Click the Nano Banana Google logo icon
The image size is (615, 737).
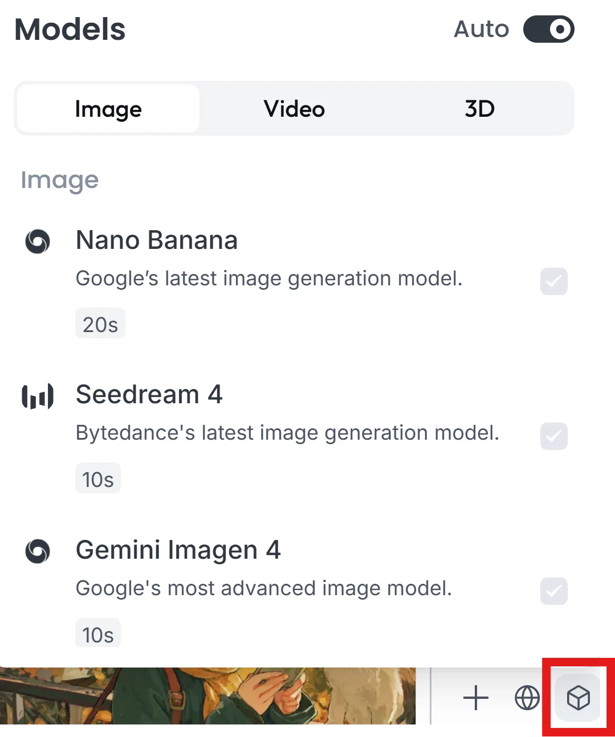38,241
